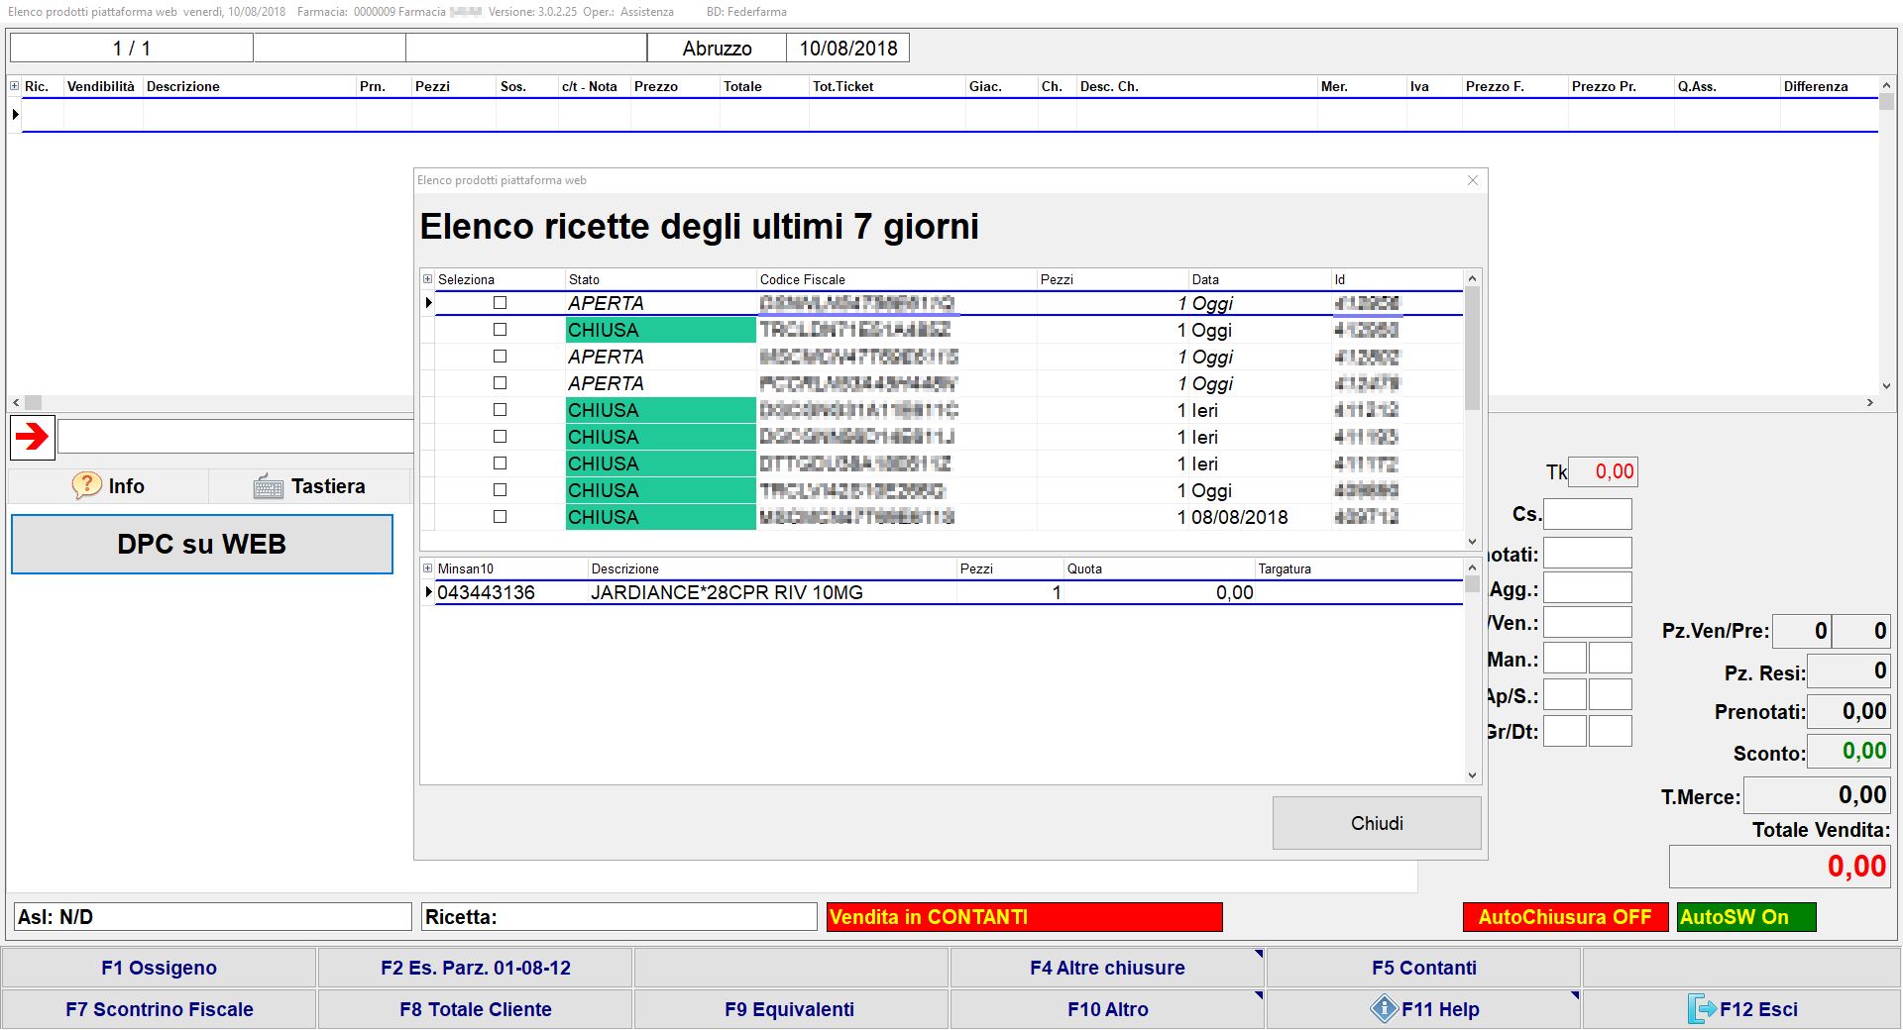Open F4 Altre chiusure submenu
The width and height of the screenshot is (1903, 1030).
(1106, 968)
